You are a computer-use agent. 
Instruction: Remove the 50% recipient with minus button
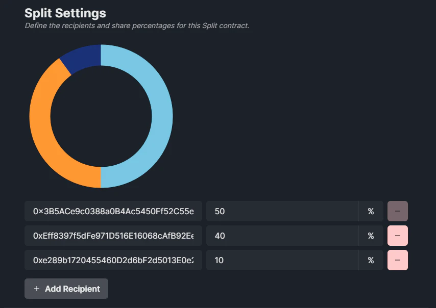tap(398, 211)
